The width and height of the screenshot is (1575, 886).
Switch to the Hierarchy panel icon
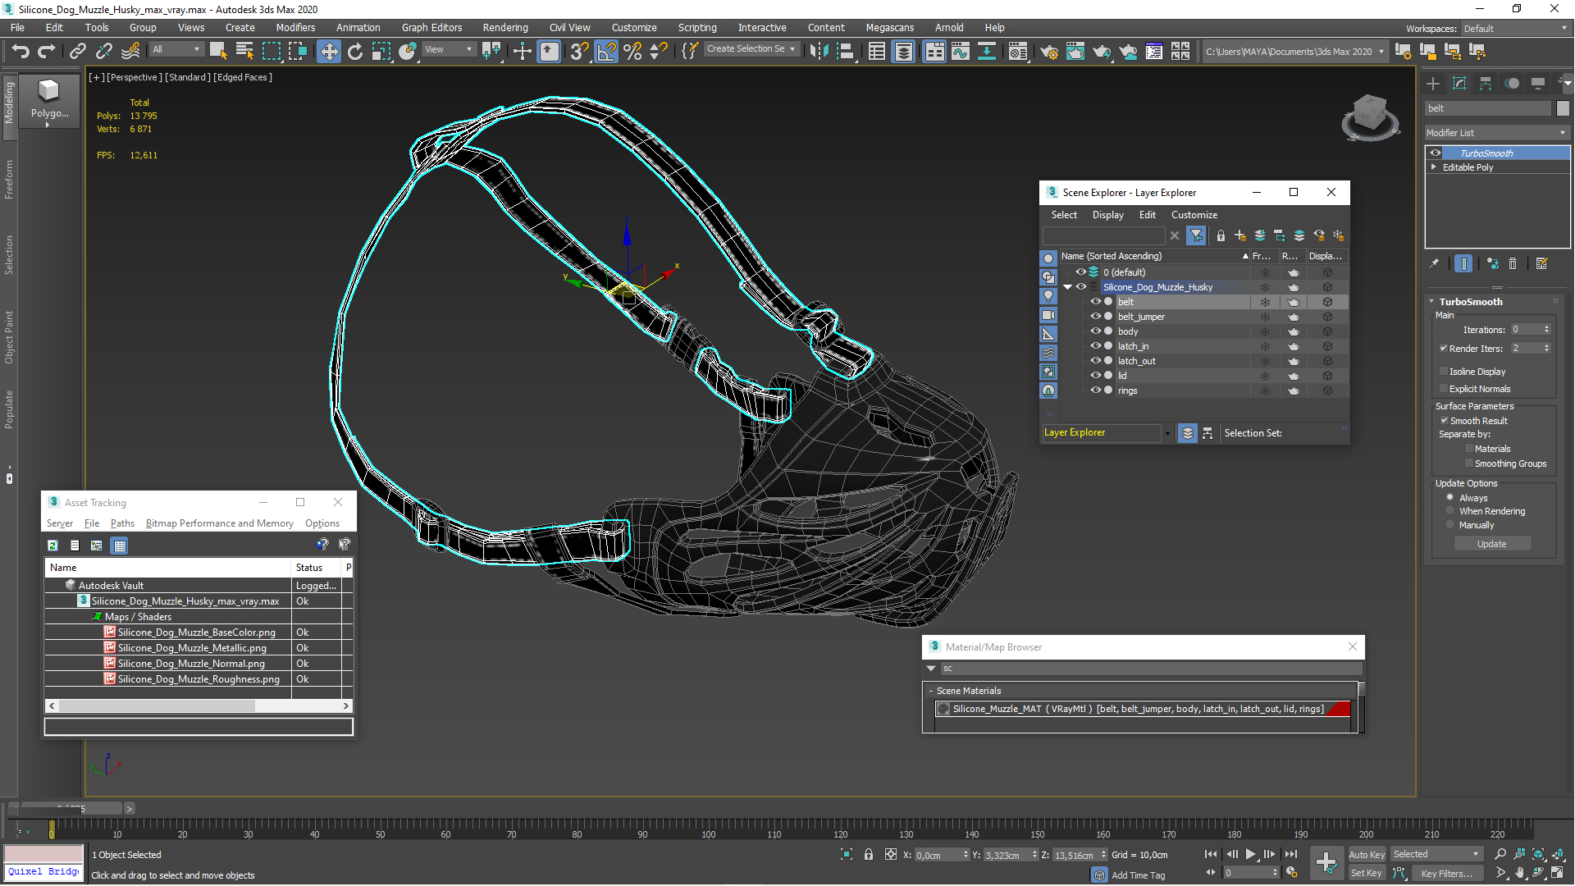pyautogui.click(x=1486, y=83)
